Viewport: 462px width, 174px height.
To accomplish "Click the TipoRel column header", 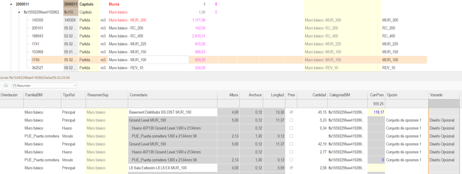I will coord(74,95).
